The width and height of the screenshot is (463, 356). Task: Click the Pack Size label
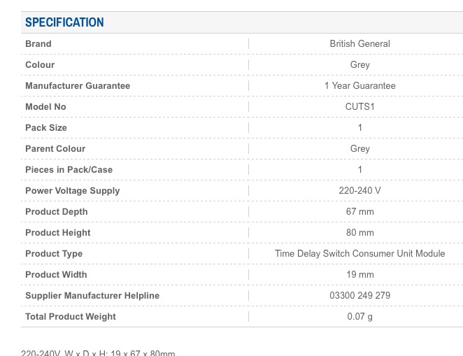tap(46, 127)
